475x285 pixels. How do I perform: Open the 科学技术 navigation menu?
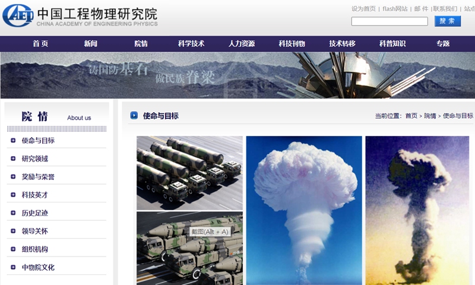click(191, 44)
